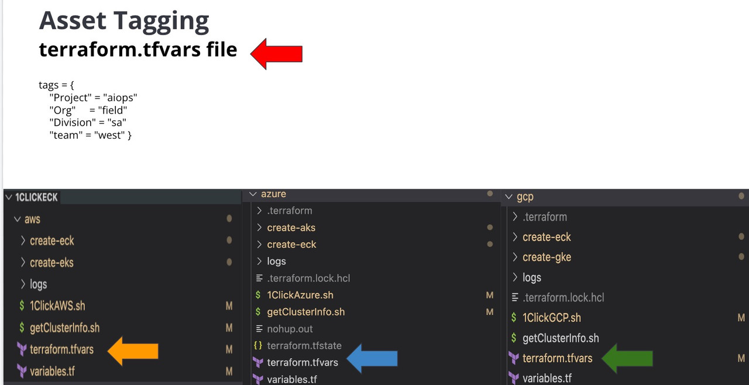Click the "Division" = "sa" tag line
749x385 pixels.
88,122
